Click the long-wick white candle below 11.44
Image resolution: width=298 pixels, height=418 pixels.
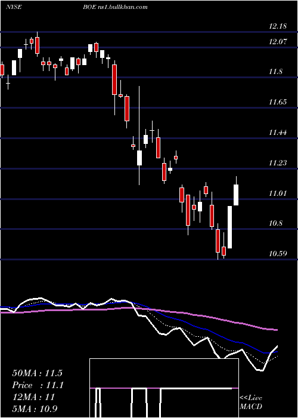pyautogui.click(x=139, y=158)
